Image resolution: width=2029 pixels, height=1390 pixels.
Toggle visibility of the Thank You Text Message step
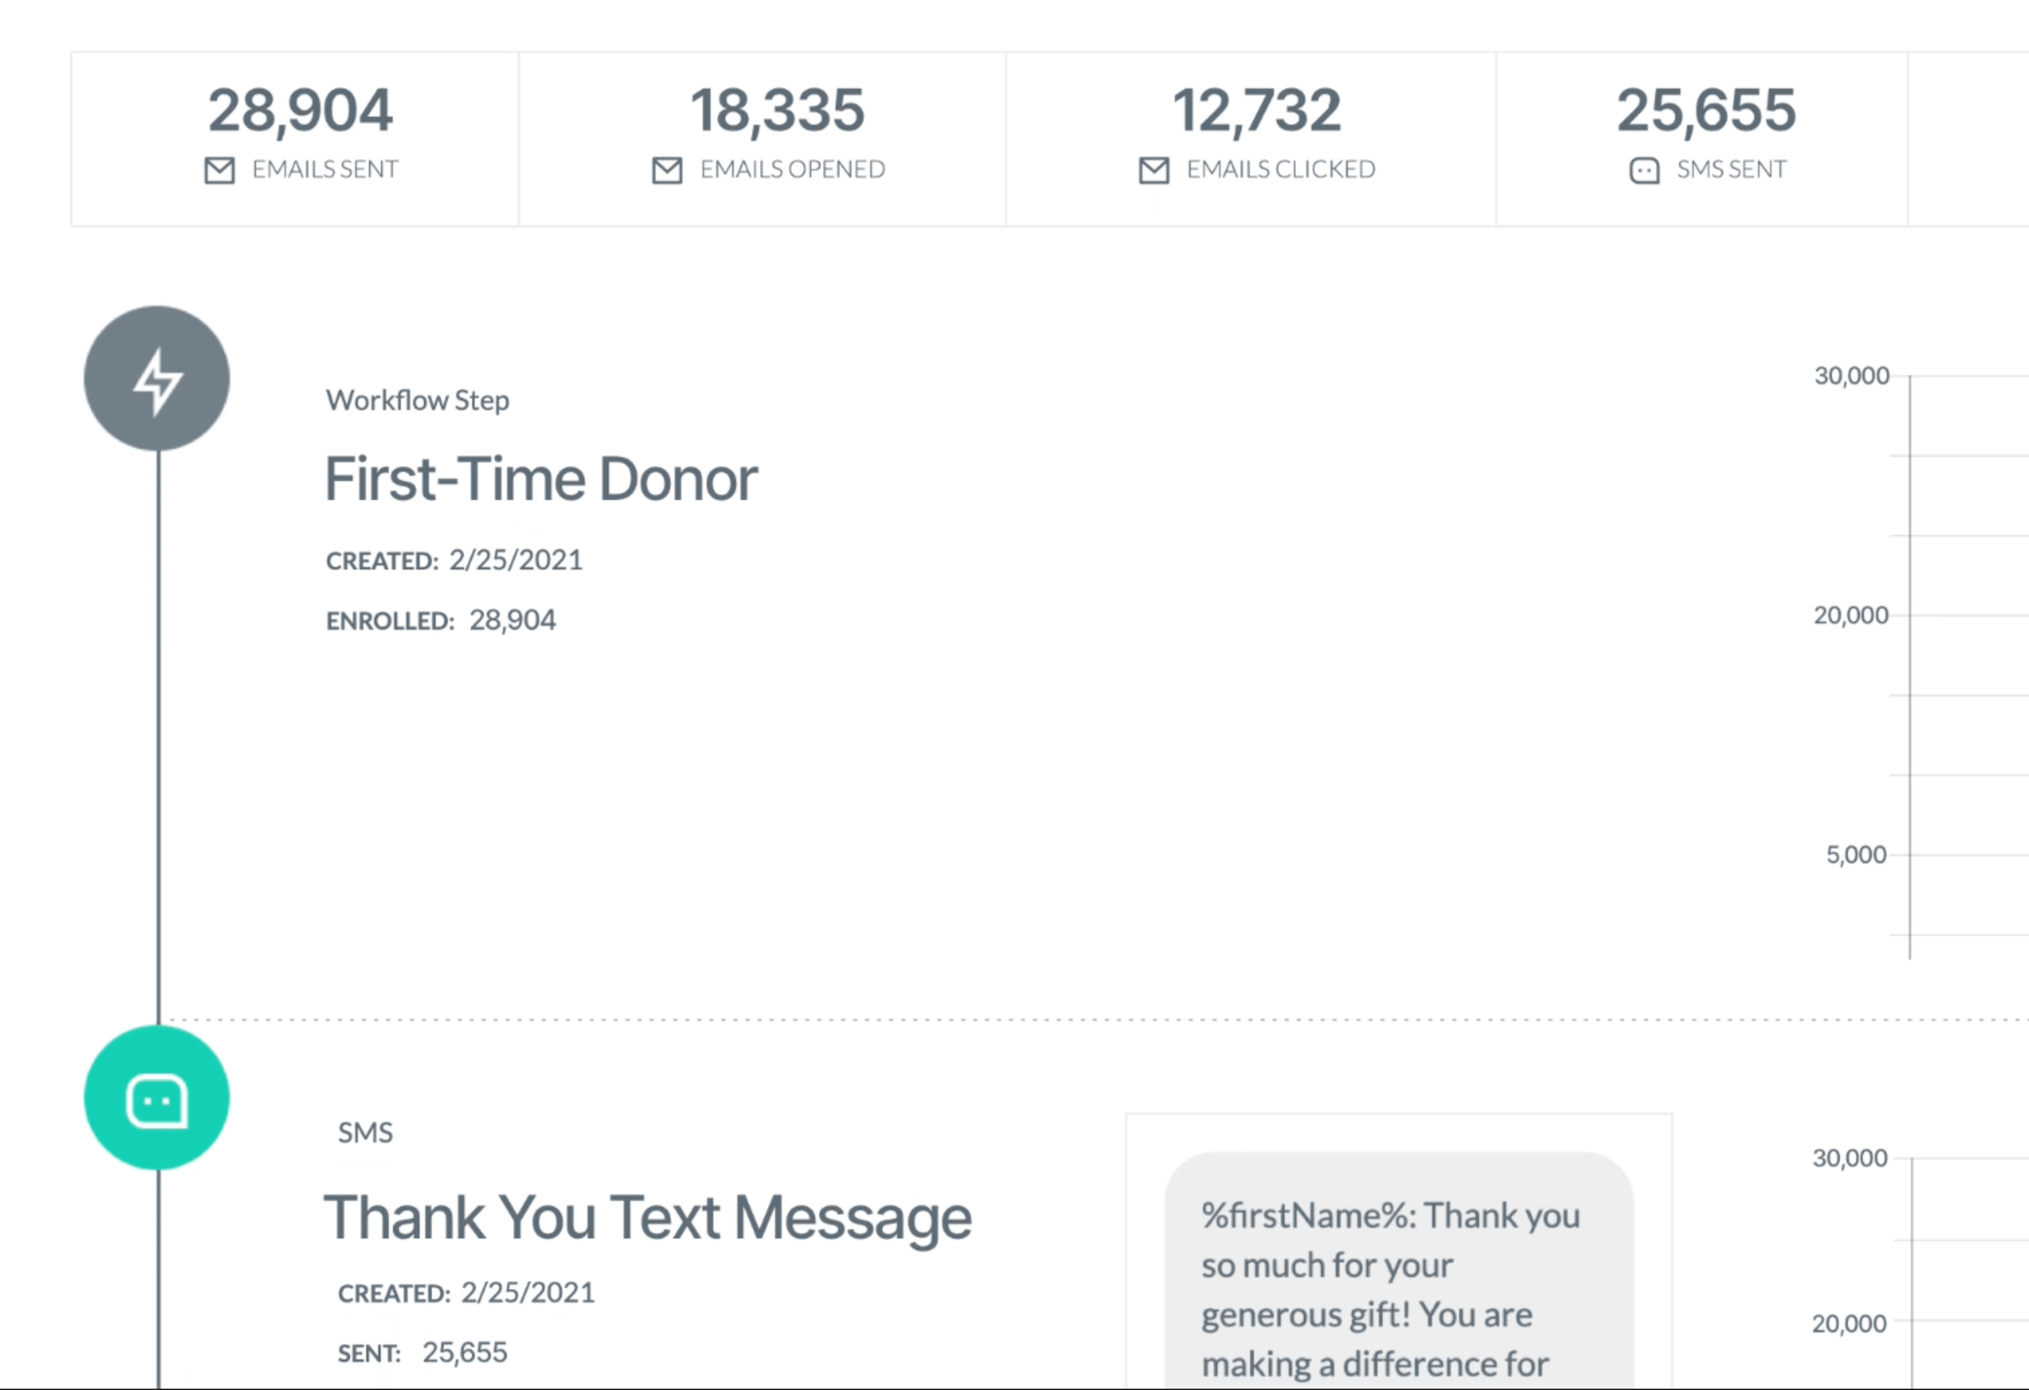tap(157, 1097)
